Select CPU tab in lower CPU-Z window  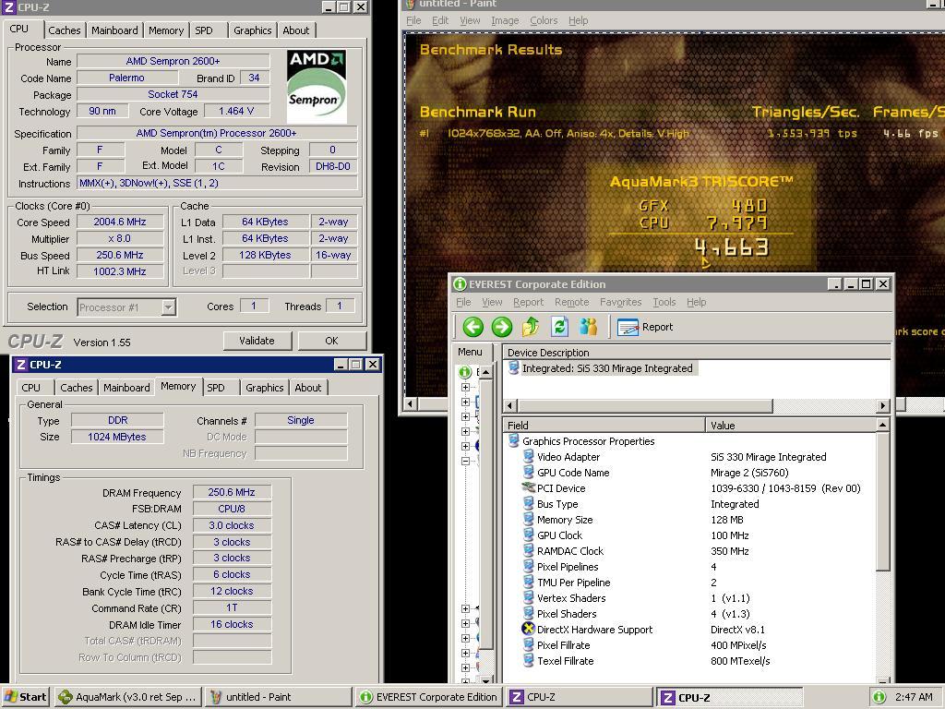point(30,388)
